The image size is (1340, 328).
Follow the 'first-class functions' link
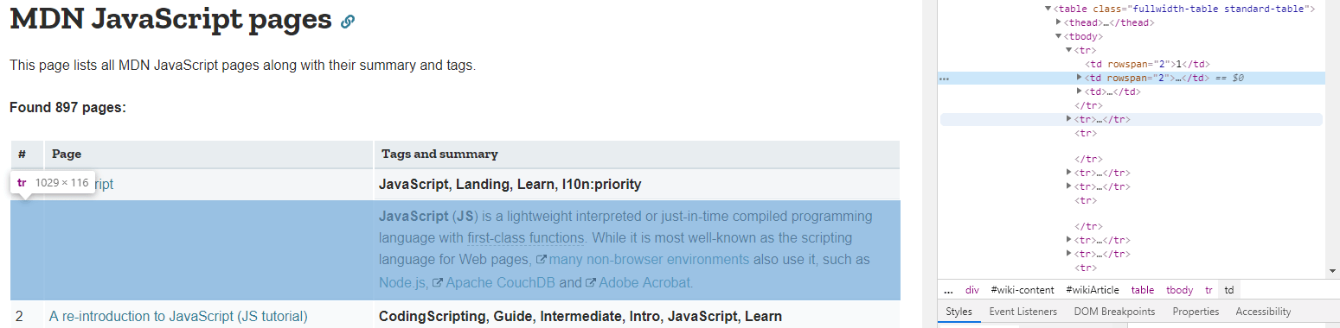(525, 237)
